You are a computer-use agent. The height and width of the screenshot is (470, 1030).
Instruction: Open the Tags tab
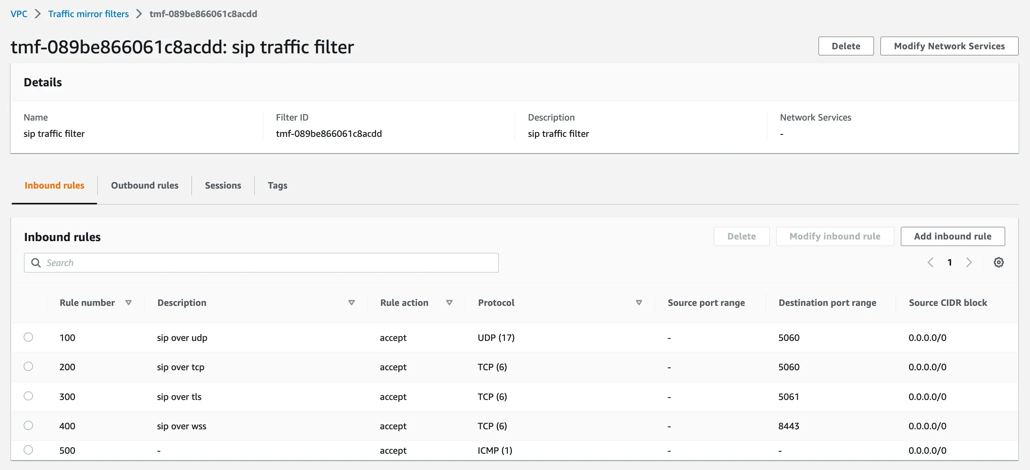click(277, 185)
